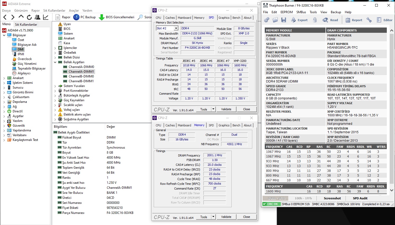Select Overclock in the tree
Viewport: 395px width, 225px height.
[x=22, y=59]
